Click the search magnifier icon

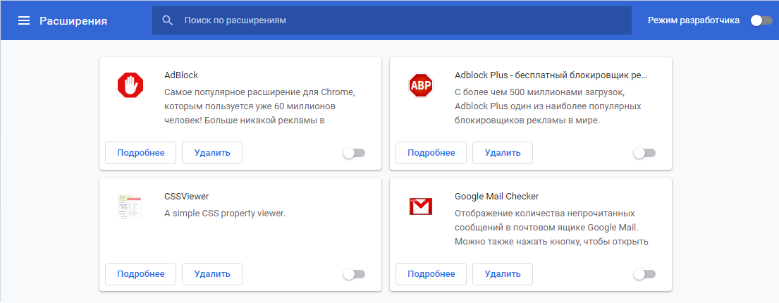click(168, 20)
